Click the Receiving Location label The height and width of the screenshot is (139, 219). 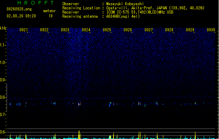(81, 8)
